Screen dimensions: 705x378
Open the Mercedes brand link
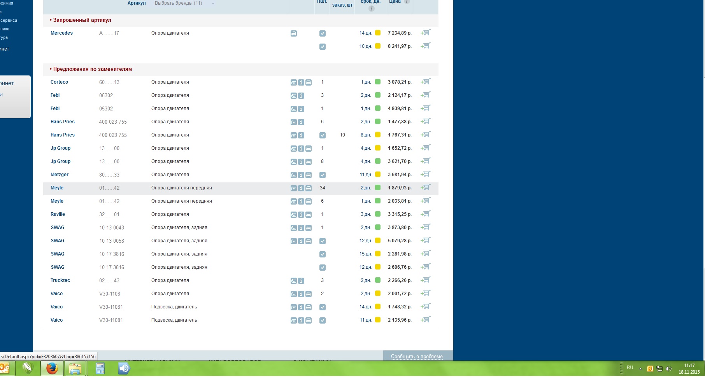(61, 33)
